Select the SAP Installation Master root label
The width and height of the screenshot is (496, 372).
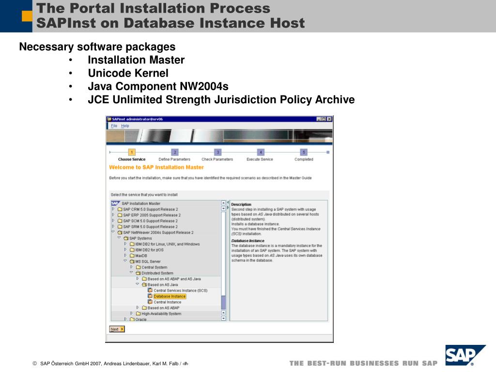pos(141,203)
